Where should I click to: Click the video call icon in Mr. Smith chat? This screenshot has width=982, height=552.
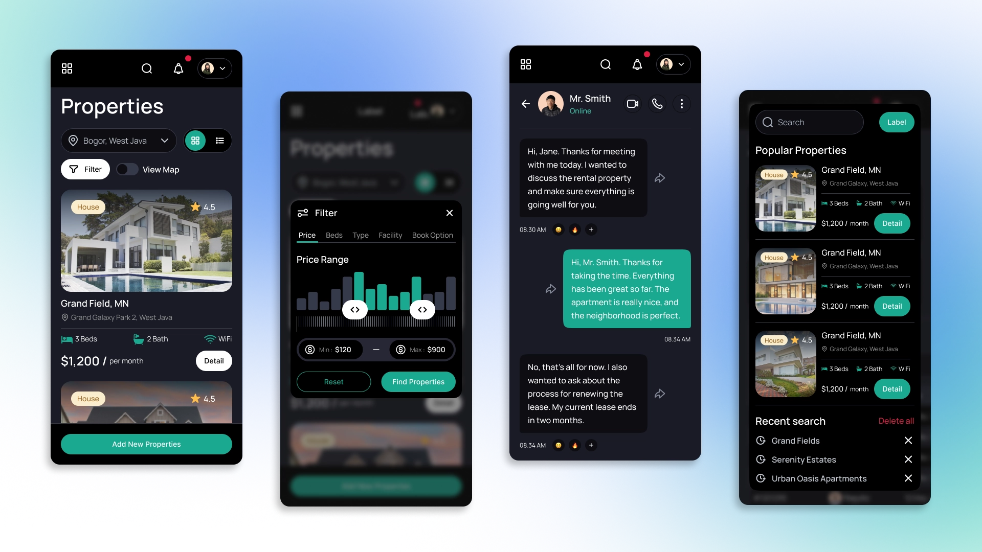click(631, 103)
